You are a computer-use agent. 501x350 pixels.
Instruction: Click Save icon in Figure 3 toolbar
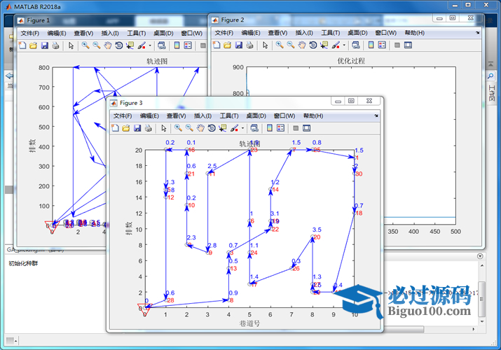pos(137,128)
